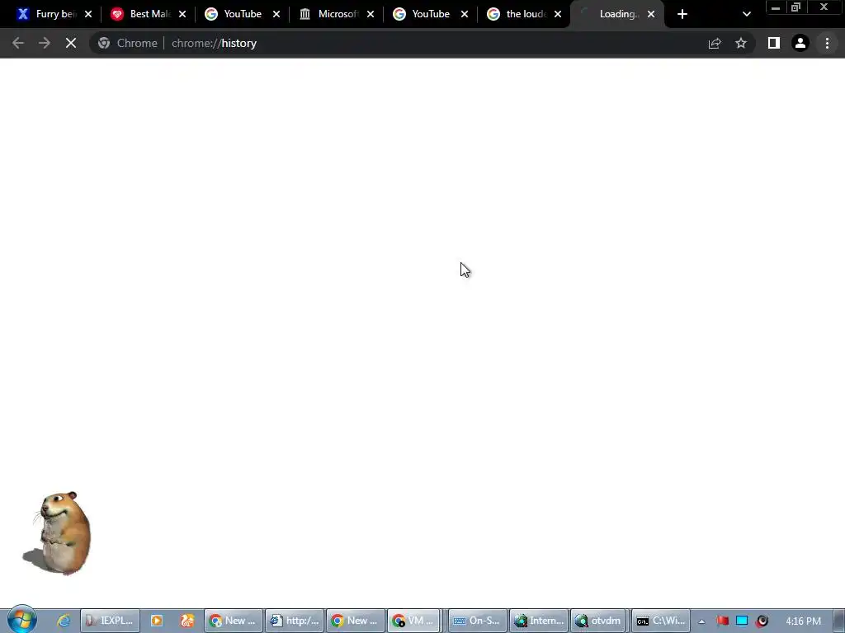Close the Best Mal tab

coord(182,14)
